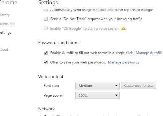This screenshot has height=116, width=163.
Task: Open the Page zoom 100% dropdown
Action: [97, 95]
